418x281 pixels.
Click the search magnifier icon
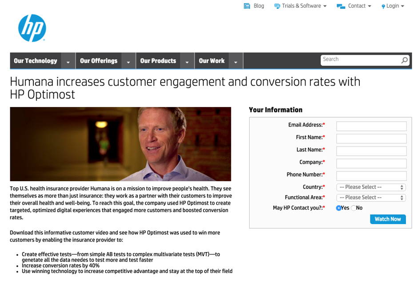tap(404, 60)
